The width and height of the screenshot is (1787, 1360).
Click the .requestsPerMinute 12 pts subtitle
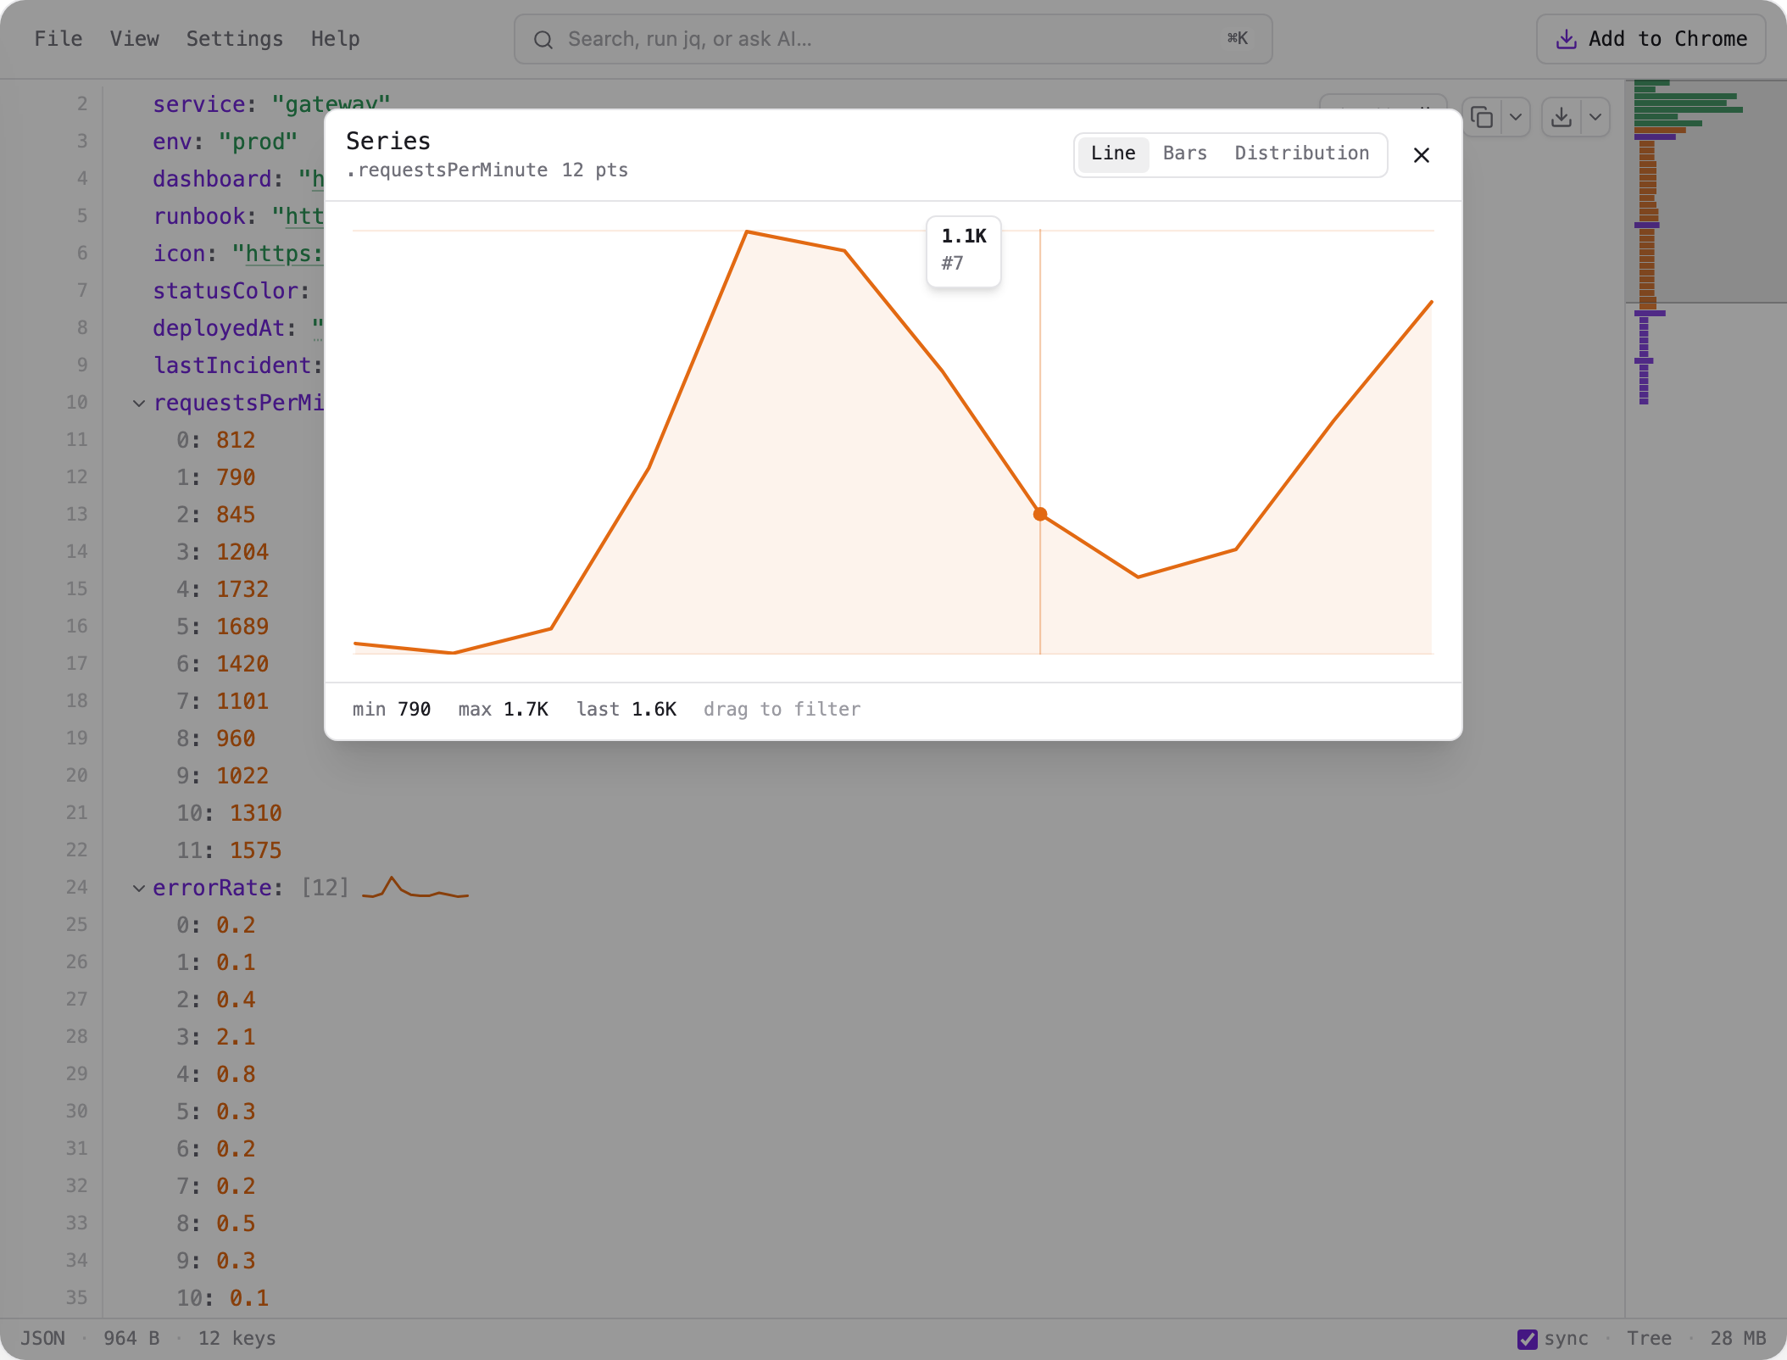pyautogui.click(x=487, y=170)
